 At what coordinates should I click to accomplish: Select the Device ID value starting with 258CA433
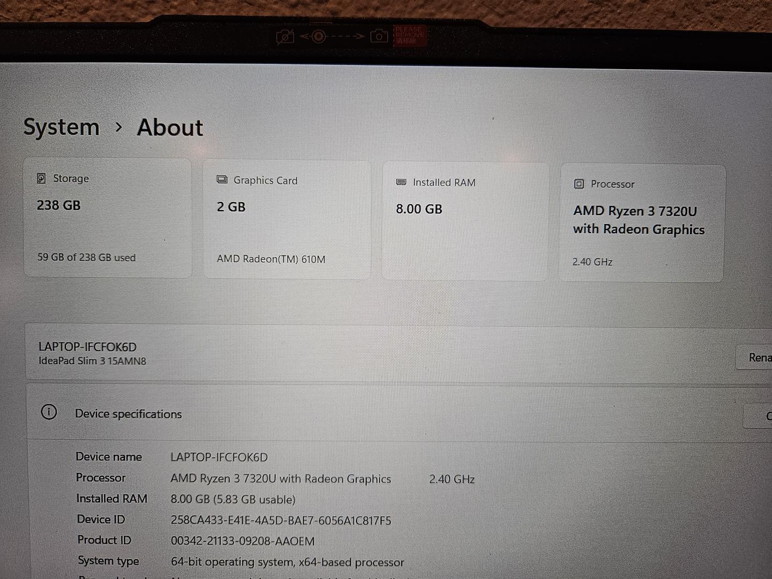click(x=281, y=521)
